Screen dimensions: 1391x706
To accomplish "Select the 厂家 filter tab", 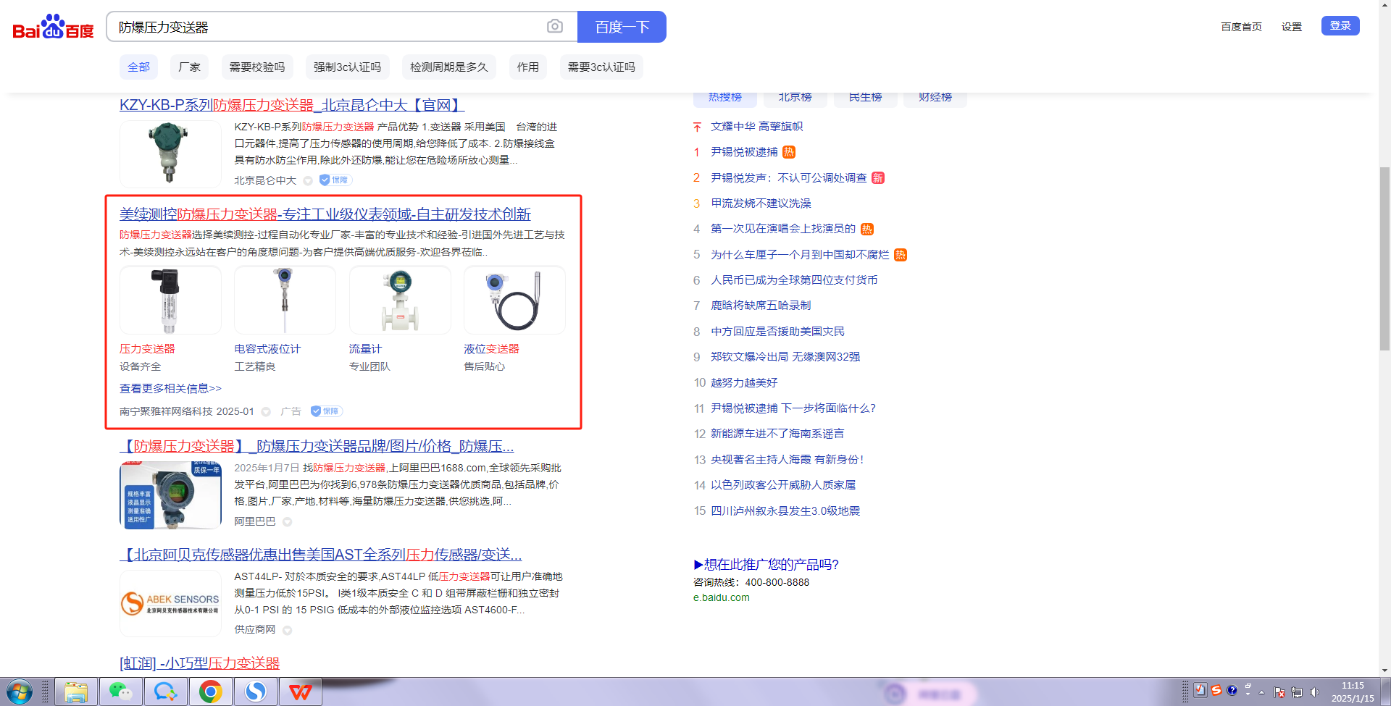I will tap(189, 67).
